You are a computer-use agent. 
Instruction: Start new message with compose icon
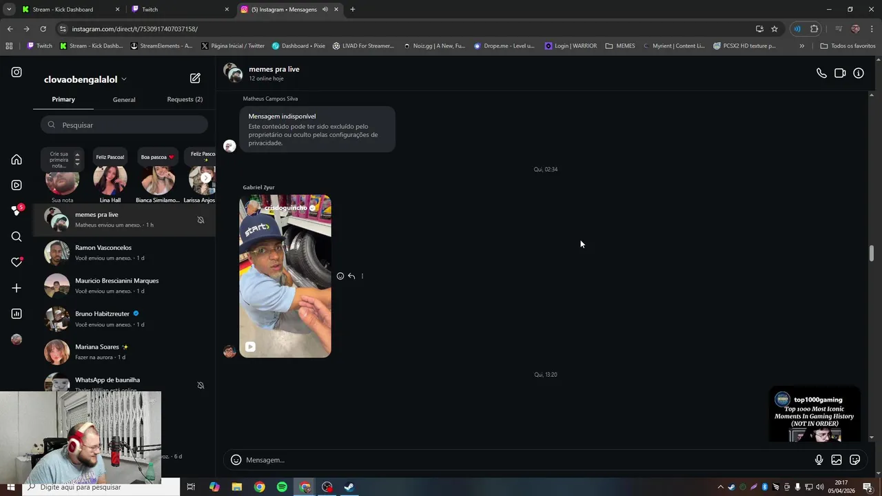(x=195, y=79)
